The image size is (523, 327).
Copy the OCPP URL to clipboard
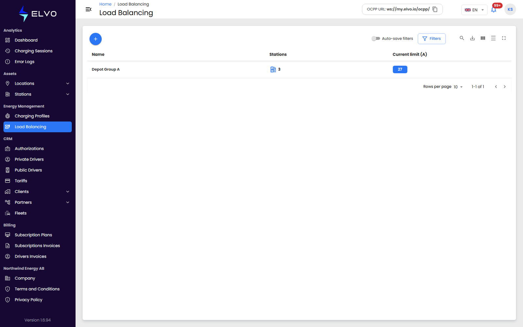[435, 9]
